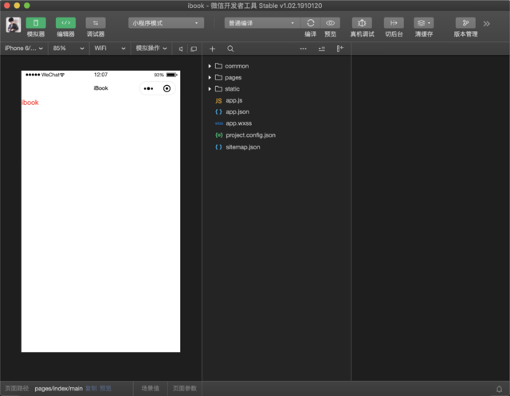
Task: Open the 小程序模式 mode dropdown
Action: (x=166, y=23)
